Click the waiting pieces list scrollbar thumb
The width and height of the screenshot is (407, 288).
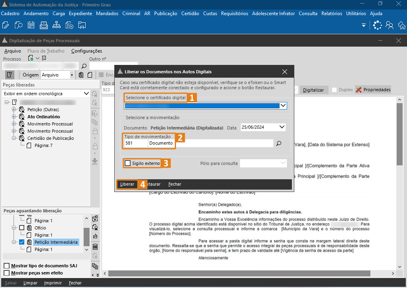click(86, 237)
